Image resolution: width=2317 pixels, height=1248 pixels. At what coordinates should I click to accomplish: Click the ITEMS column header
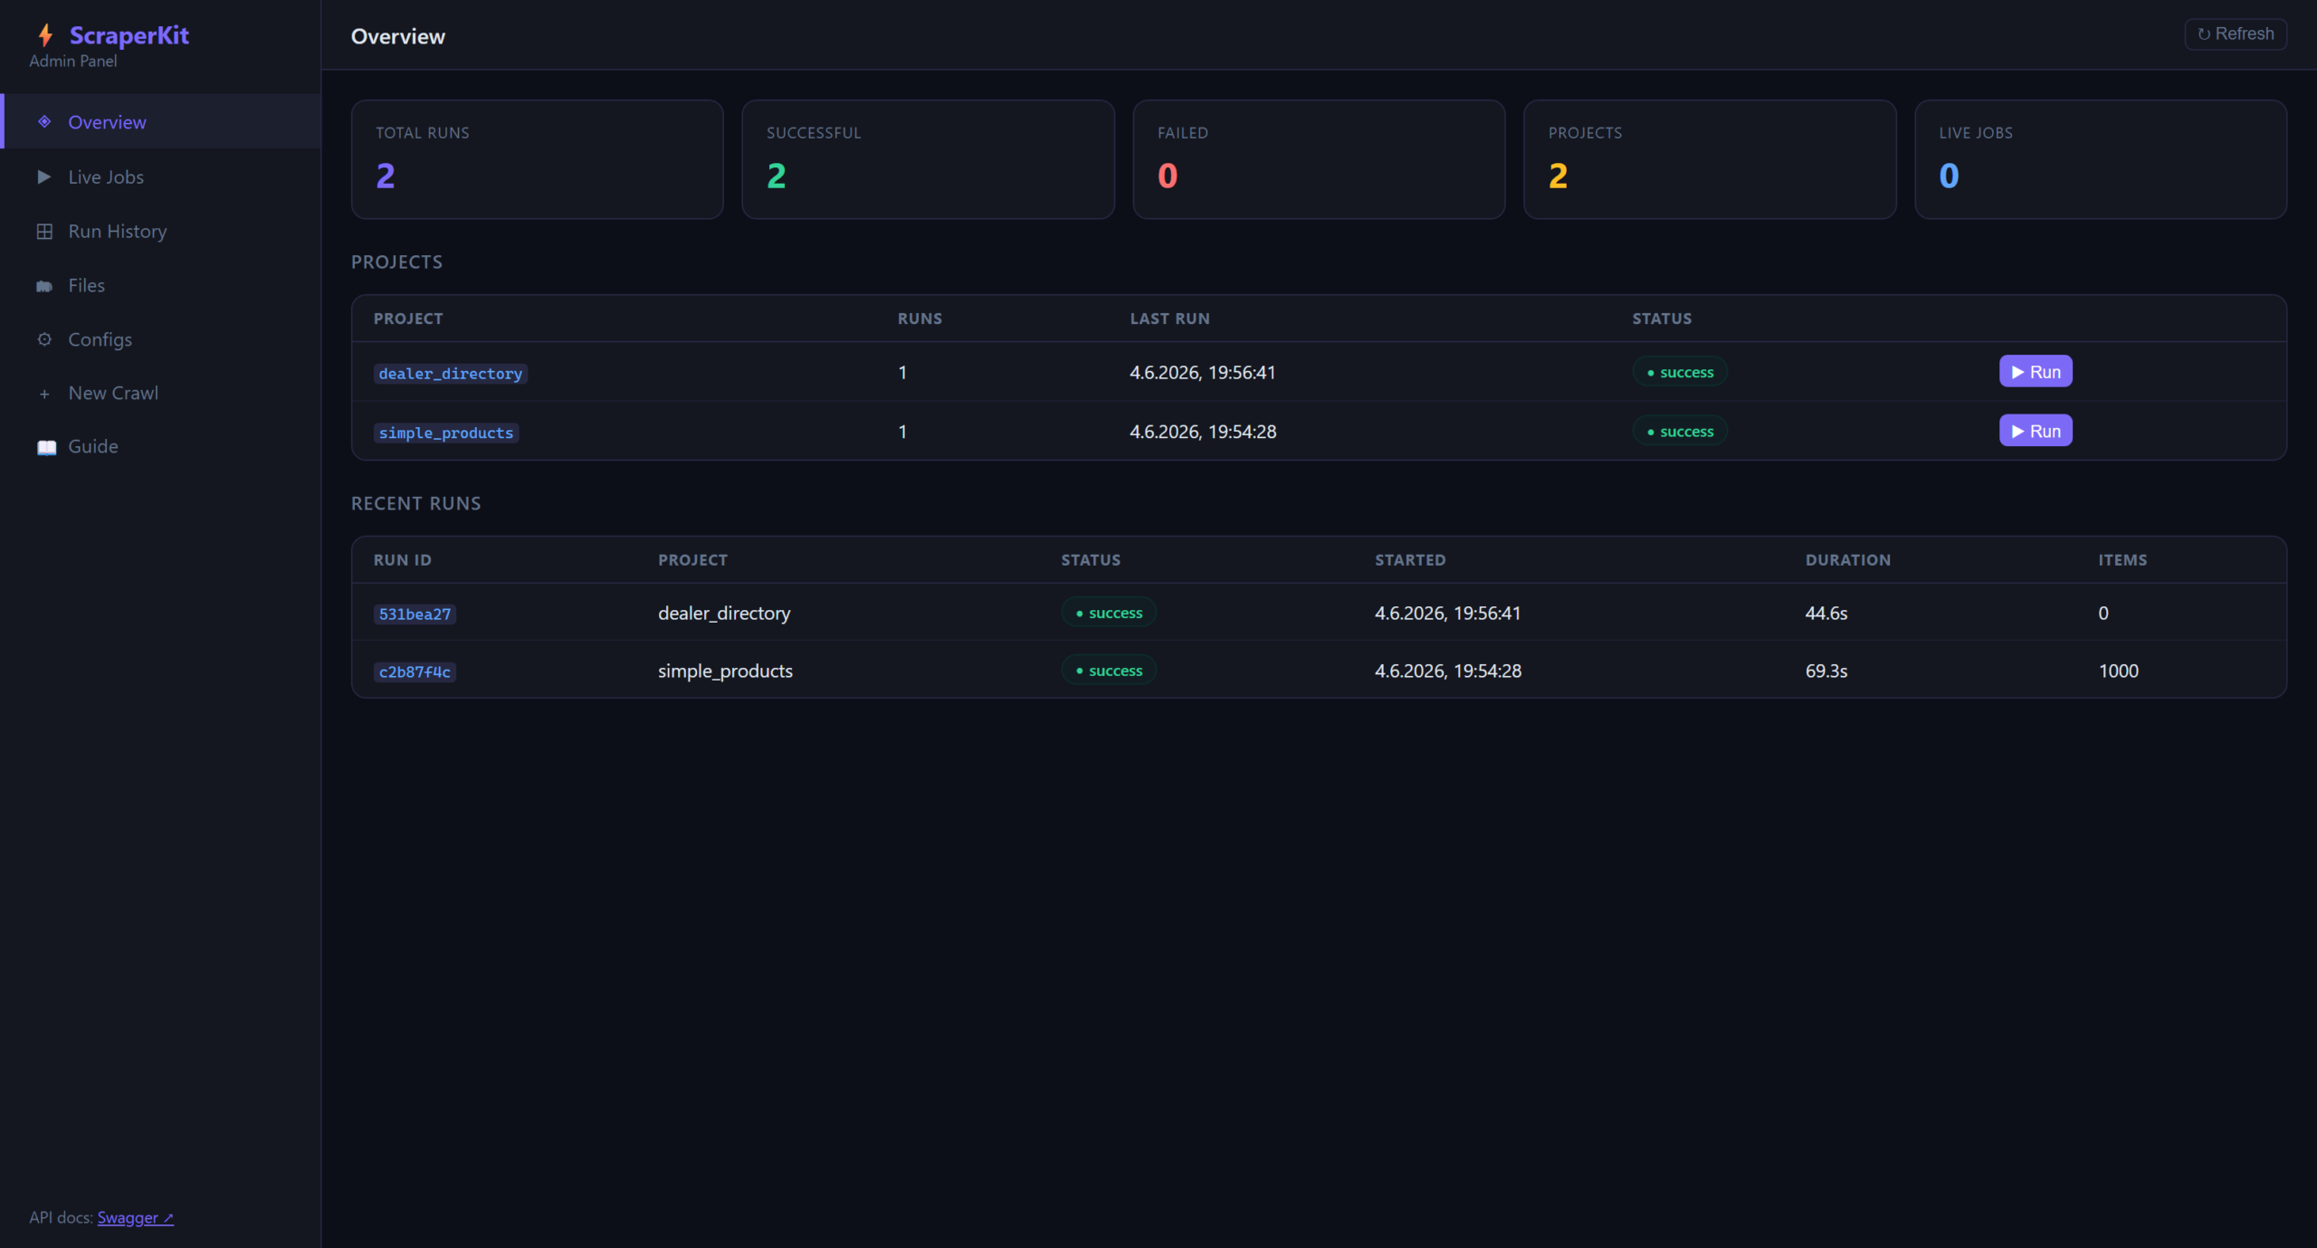point(2122,560)
